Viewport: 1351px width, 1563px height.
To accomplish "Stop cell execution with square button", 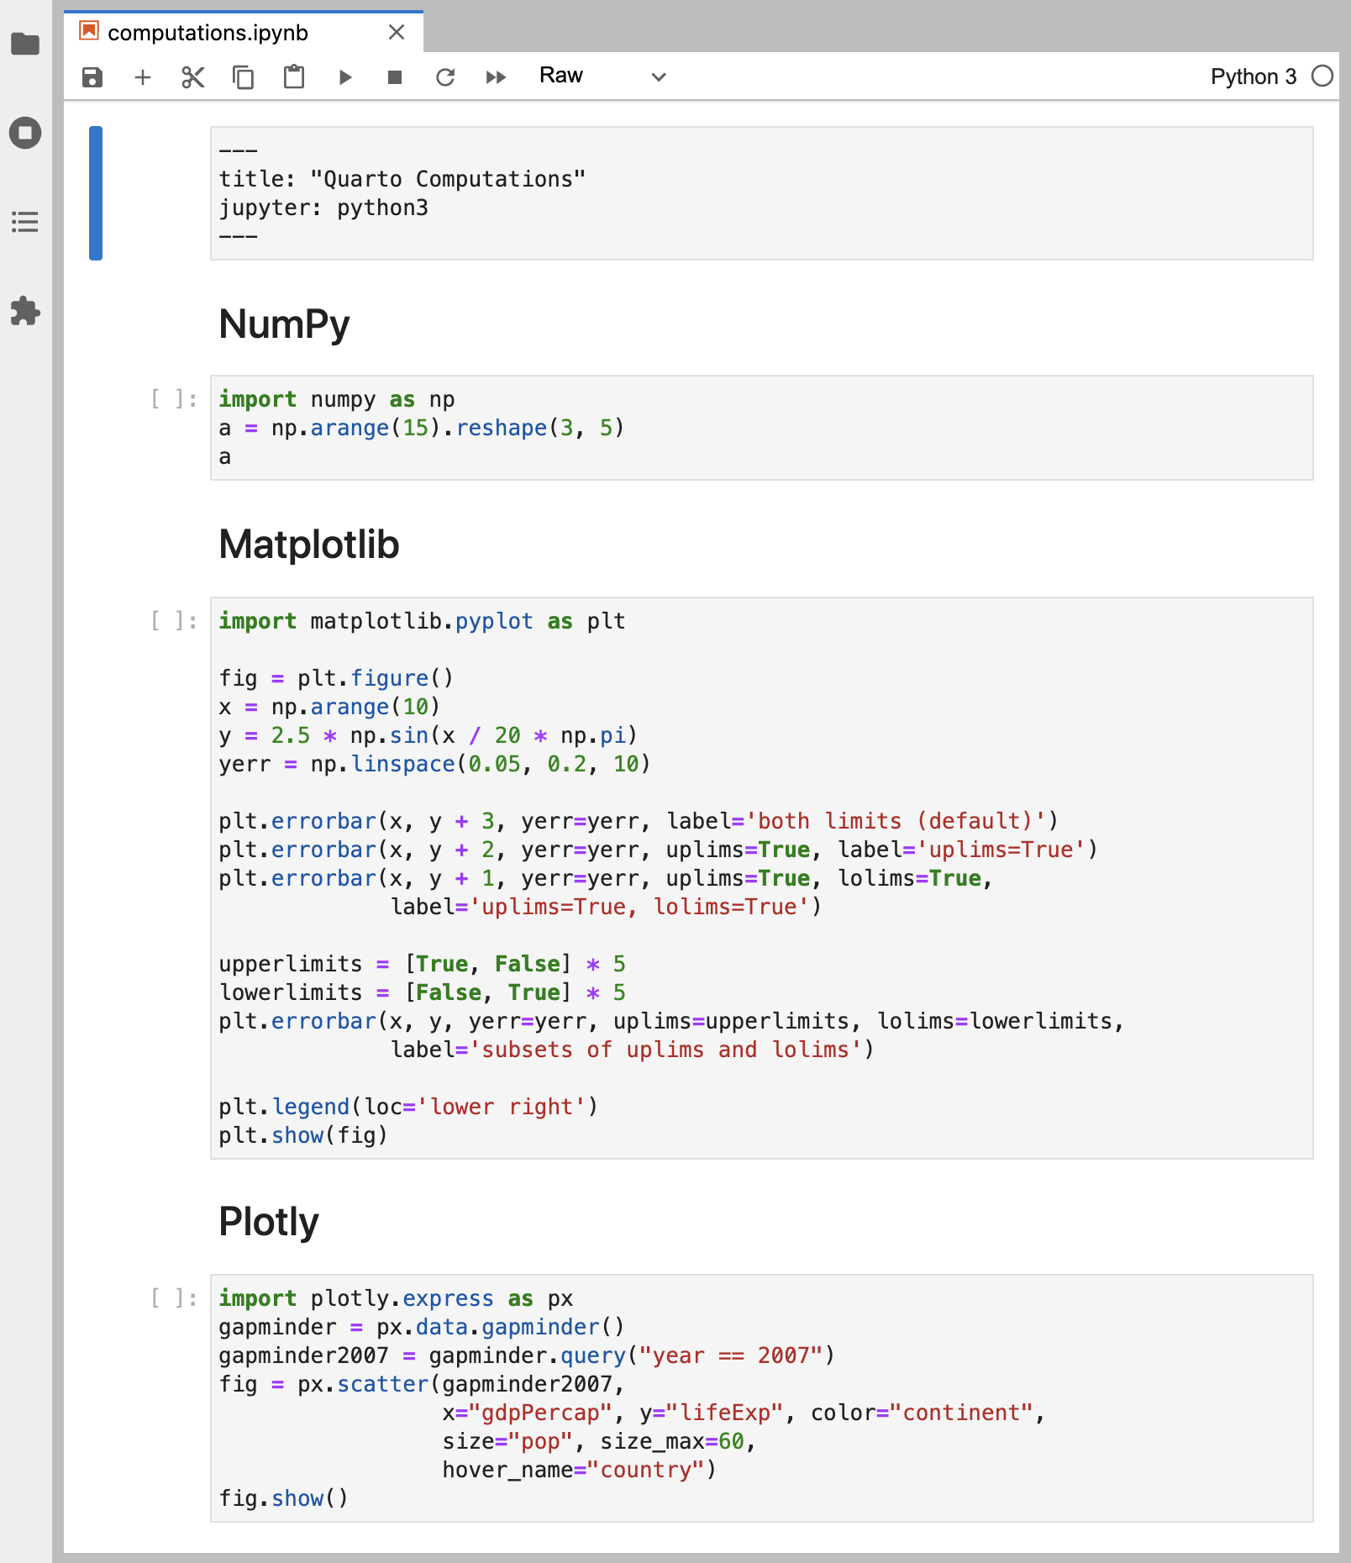I will (x=395, y=76).
